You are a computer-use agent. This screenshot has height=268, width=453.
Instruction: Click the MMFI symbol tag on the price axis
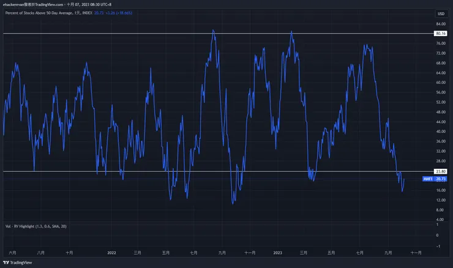428,179
